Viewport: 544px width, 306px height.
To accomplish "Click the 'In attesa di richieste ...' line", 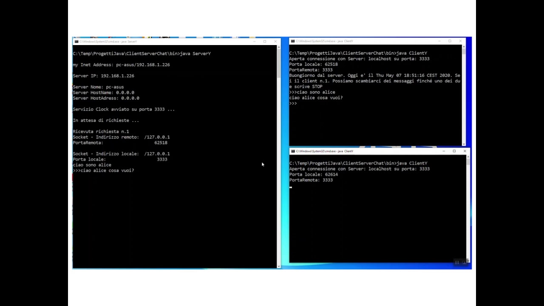I will click(106, 120).
